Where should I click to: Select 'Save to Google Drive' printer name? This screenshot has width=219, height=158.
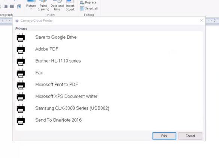[x=56, y=37]
